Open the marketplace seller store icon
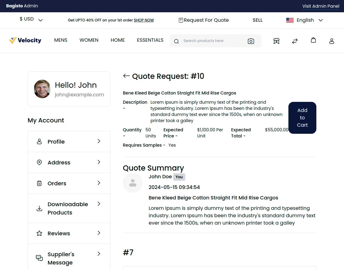Screen dimensions: 344x270 276,41
